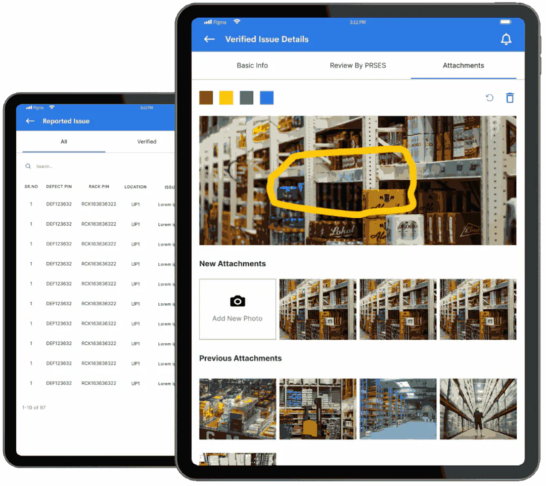Delete annotation with trash icon
The height and width of the screenshot is (486, 546).
pos(510,98)
